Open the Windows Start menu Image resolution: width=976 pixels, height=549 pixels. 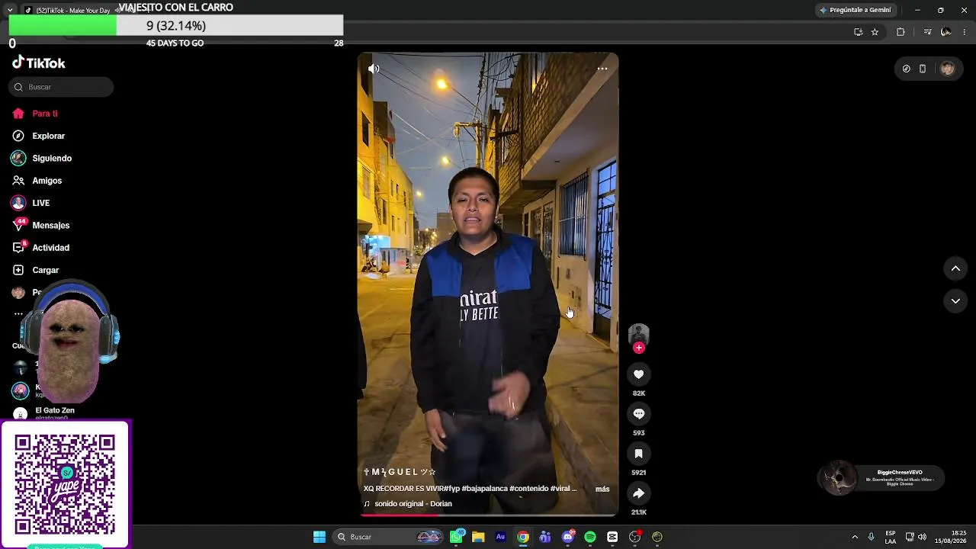(319, 537)
